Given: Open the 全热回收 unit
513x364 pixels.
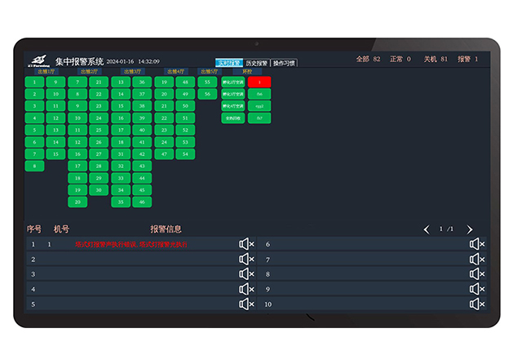Looking at the screenshot, I should point(233,118).
